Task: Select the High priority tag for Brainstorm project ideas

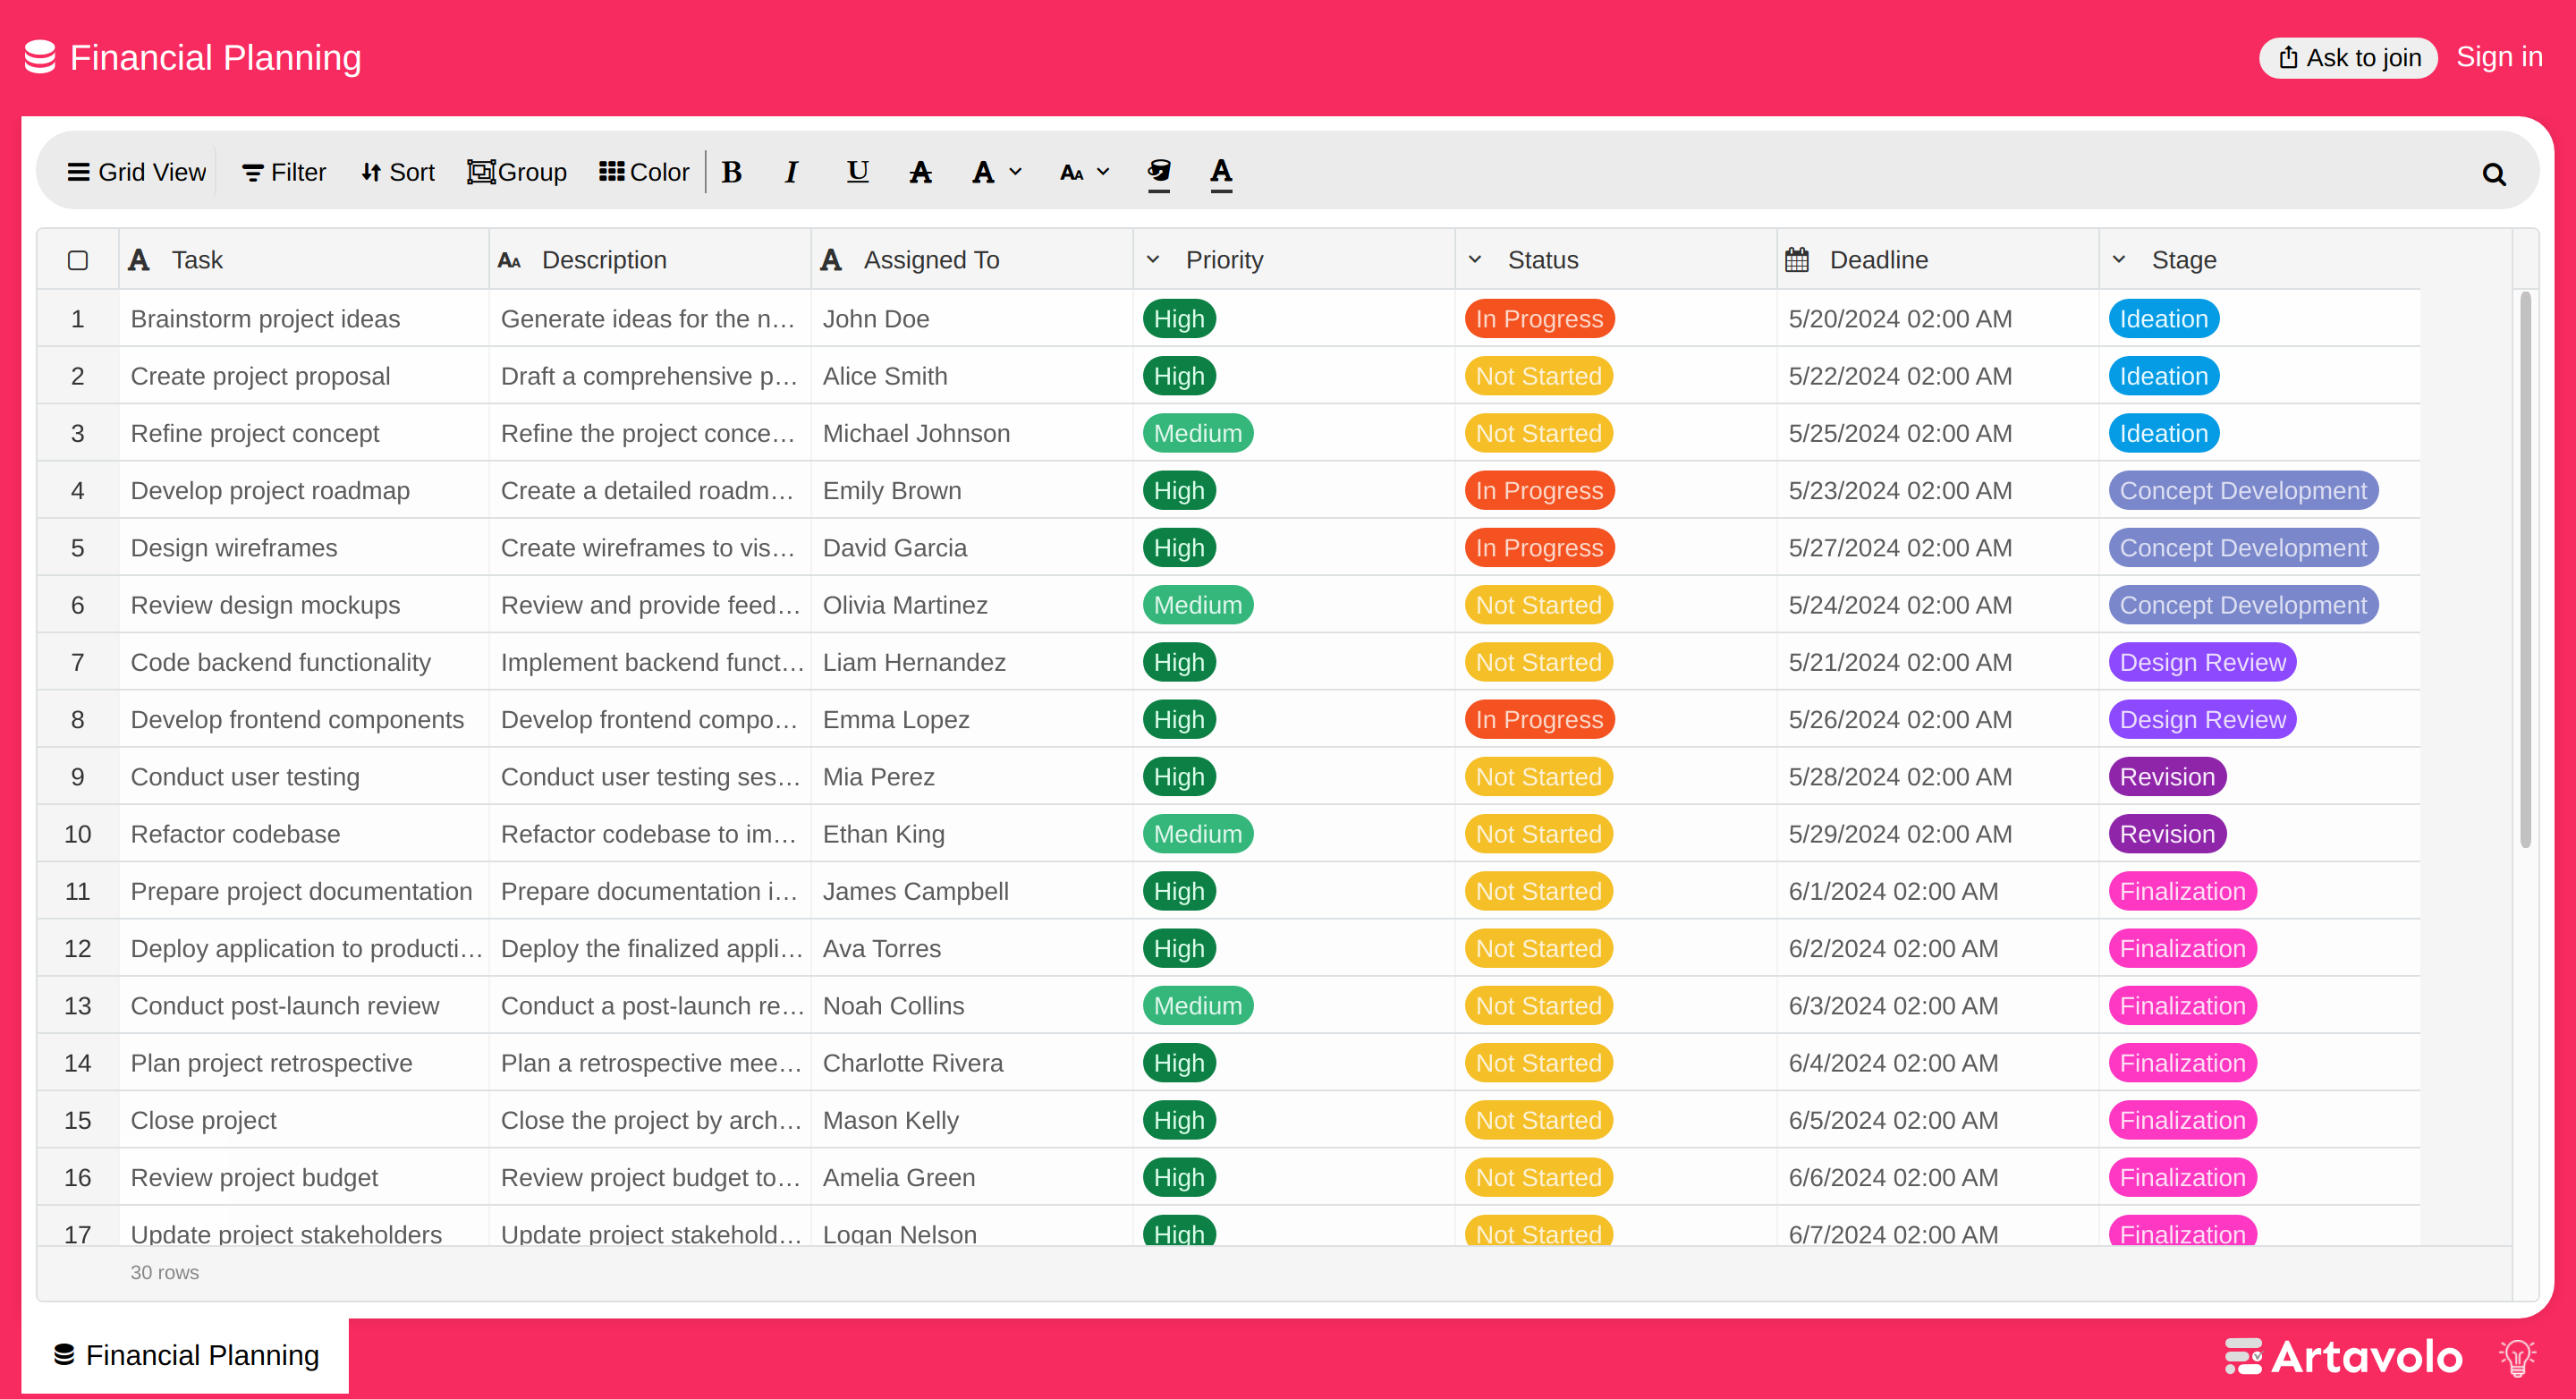Action: (1179, 319)
